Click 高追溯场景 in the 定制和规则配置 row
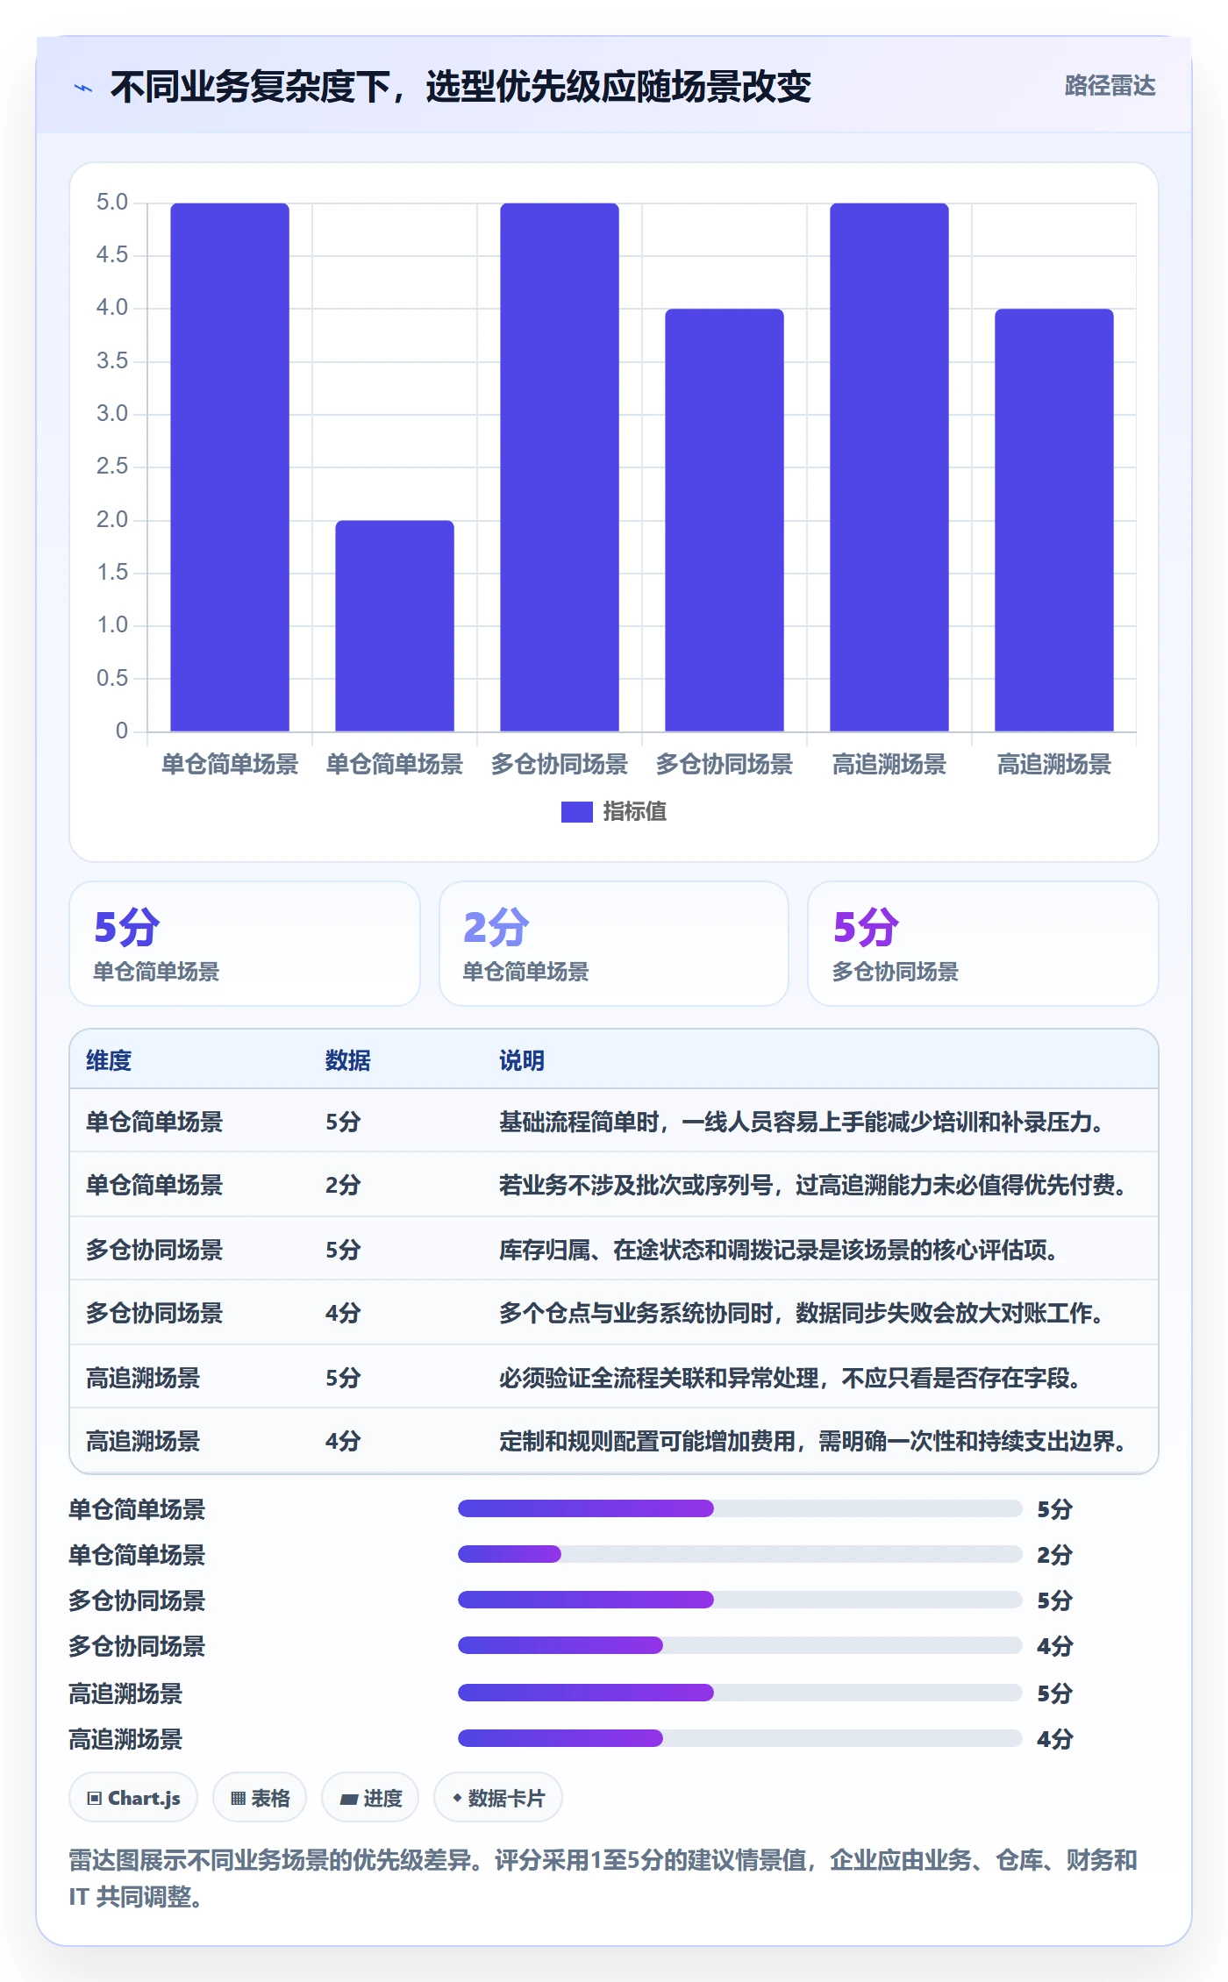This screenshot has height=1982, width=1228. (143, 1441)
